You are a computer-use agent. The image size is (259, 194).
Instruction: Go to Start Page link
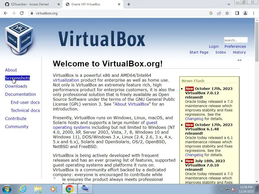coord(199,52)
